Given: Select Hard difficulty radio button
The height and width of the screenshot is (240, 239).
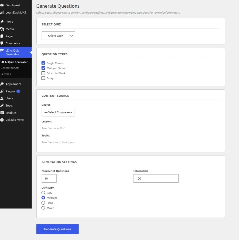Looking at the screenshot, I should click(43, 203).
